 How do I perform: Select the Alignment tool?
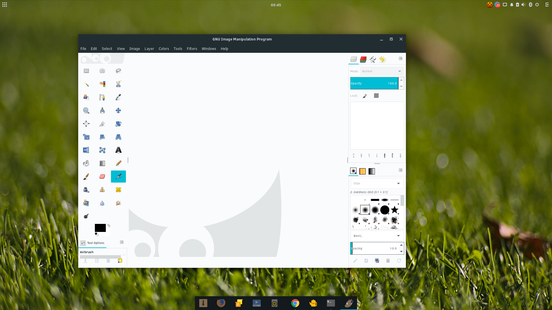pos(86,124)
